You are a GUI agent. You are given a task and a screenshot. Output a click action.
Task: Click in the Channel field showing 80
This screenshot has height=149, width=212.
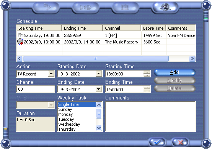[36, 89]
